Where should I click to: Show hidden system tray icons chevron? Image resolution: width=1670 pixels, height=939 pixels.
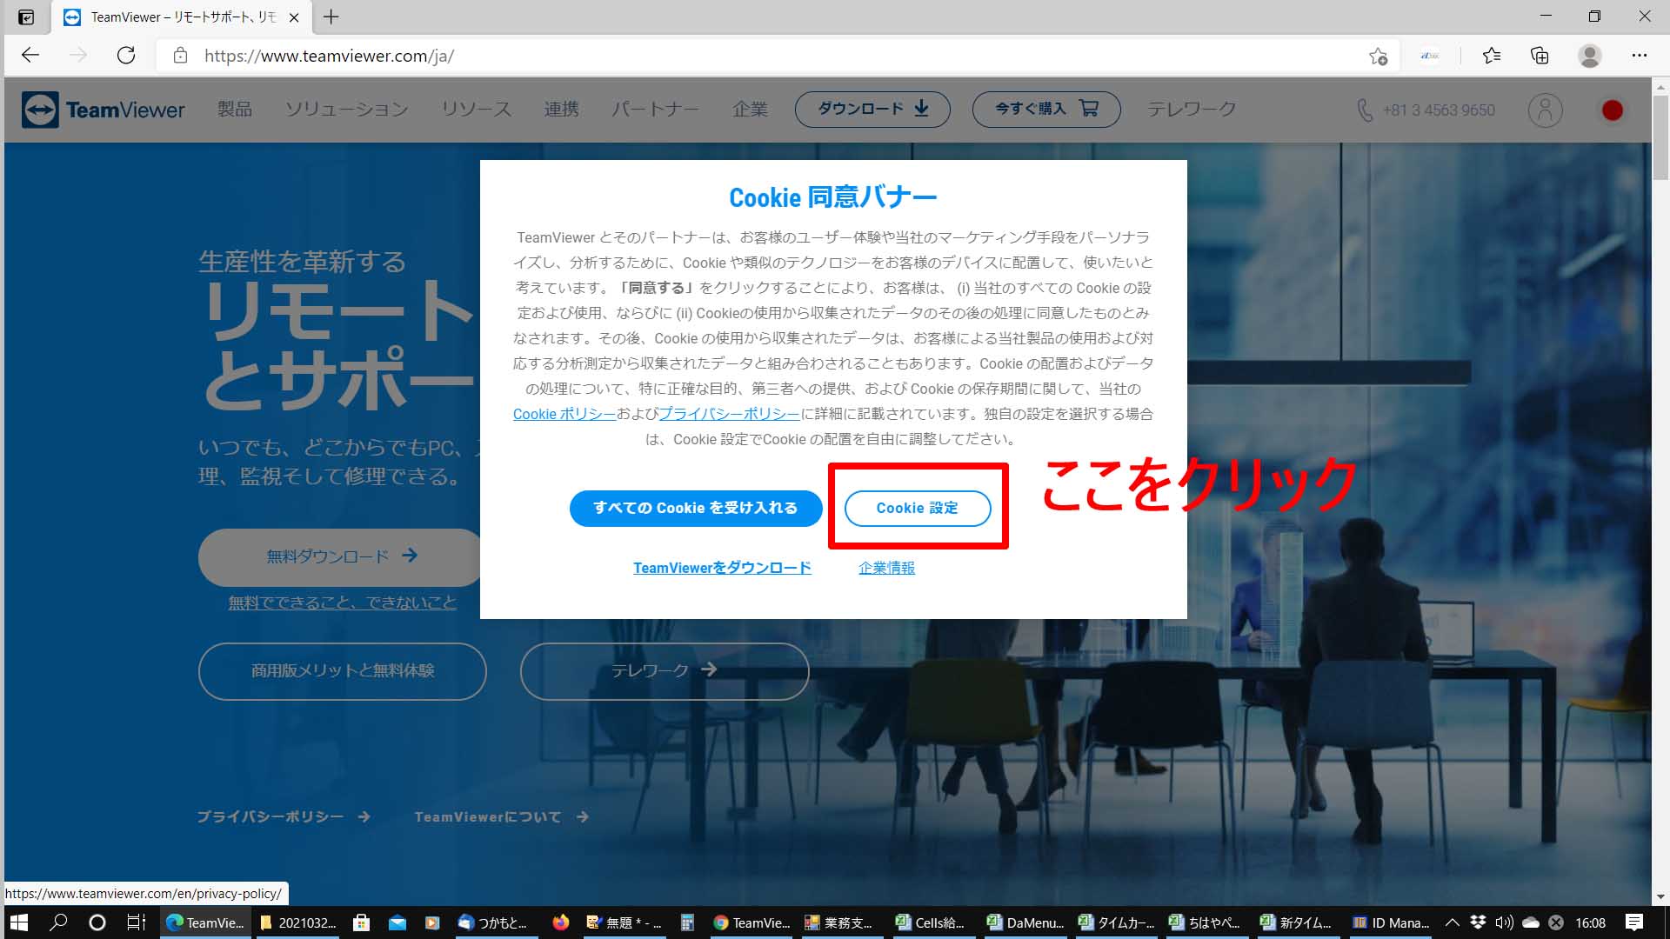1452,922
